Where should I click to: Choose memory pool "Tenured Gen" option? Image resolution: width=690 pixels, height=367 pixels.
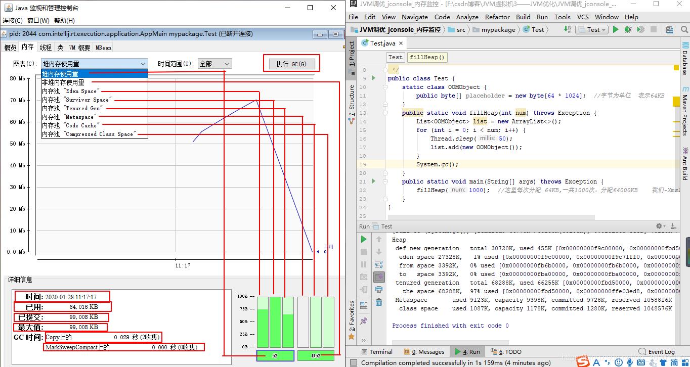point(95,108)
